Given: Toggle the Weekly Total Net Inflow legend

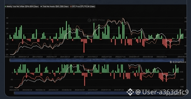Looking at the screenshot, I should click(22, 6).
